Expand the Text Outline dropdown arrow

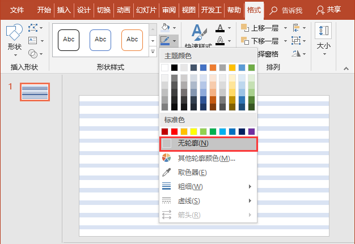pyautogui.click(x=229, y=41)
